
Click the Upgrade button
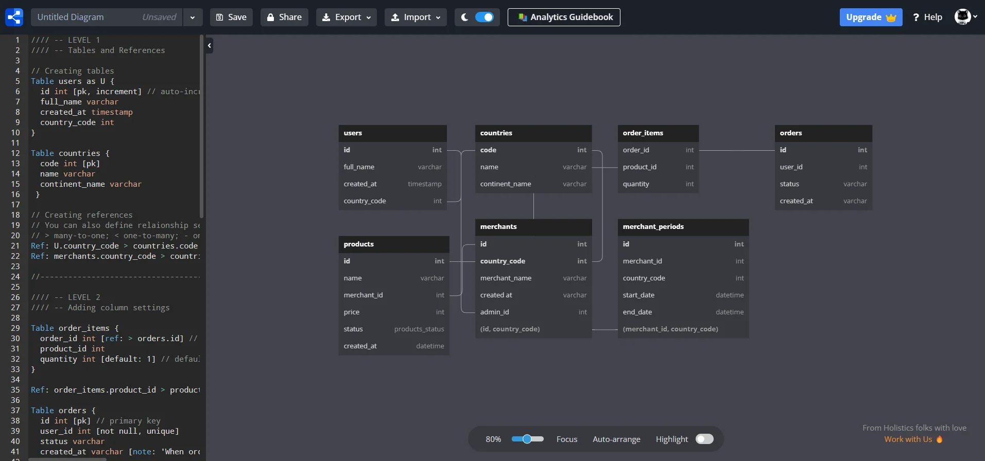coord(871,17)
